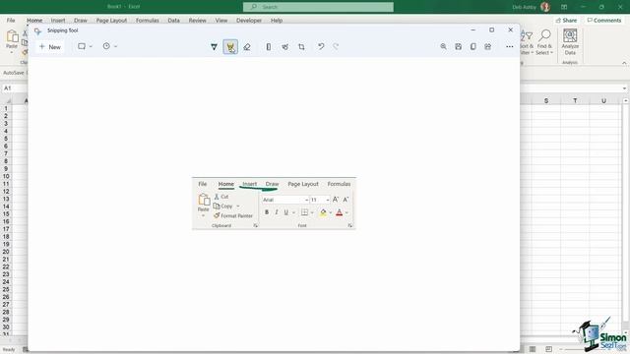
Task: Click the Ready status in Excel status bar
Action: click(x=9, y=350)
